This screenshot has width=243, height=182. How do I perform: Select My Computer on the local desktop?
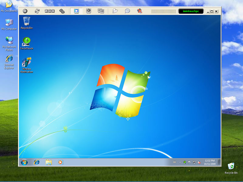9,24
